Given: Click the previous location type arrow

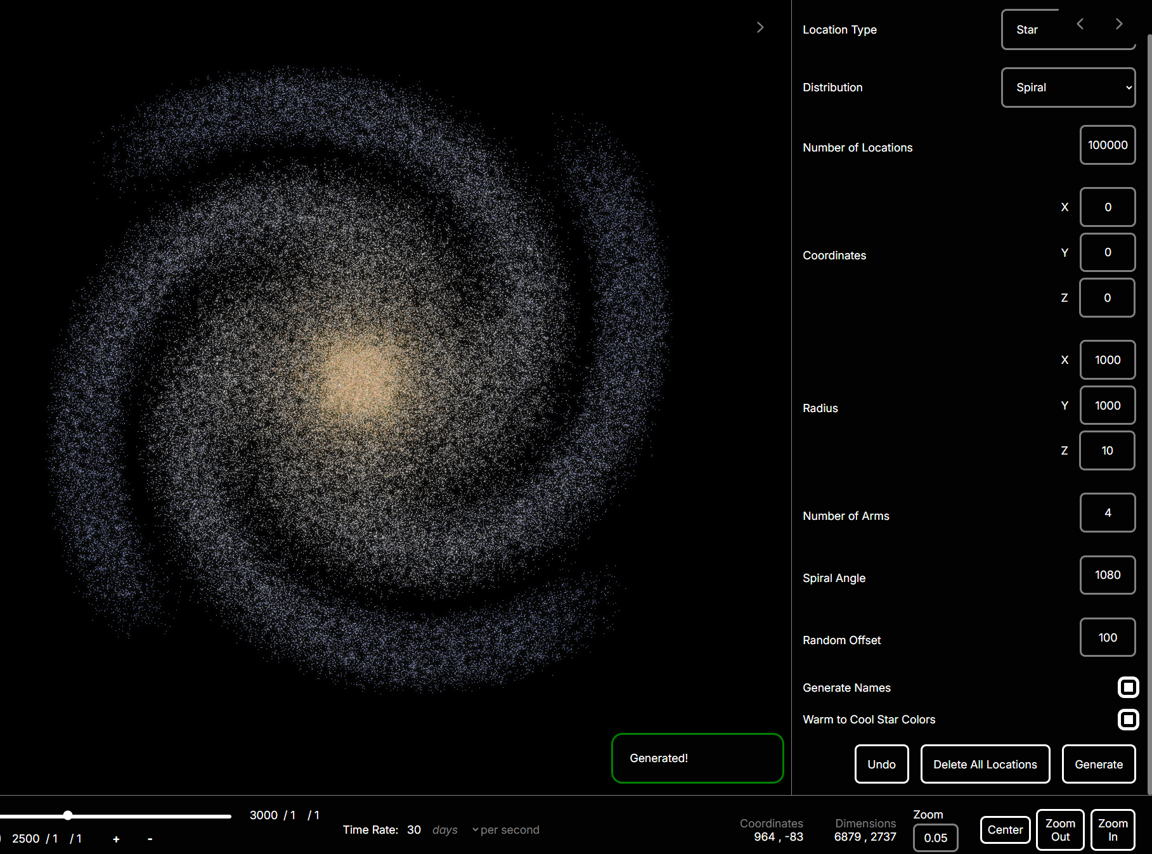Looking at the screenshot, I should 1080,24.
